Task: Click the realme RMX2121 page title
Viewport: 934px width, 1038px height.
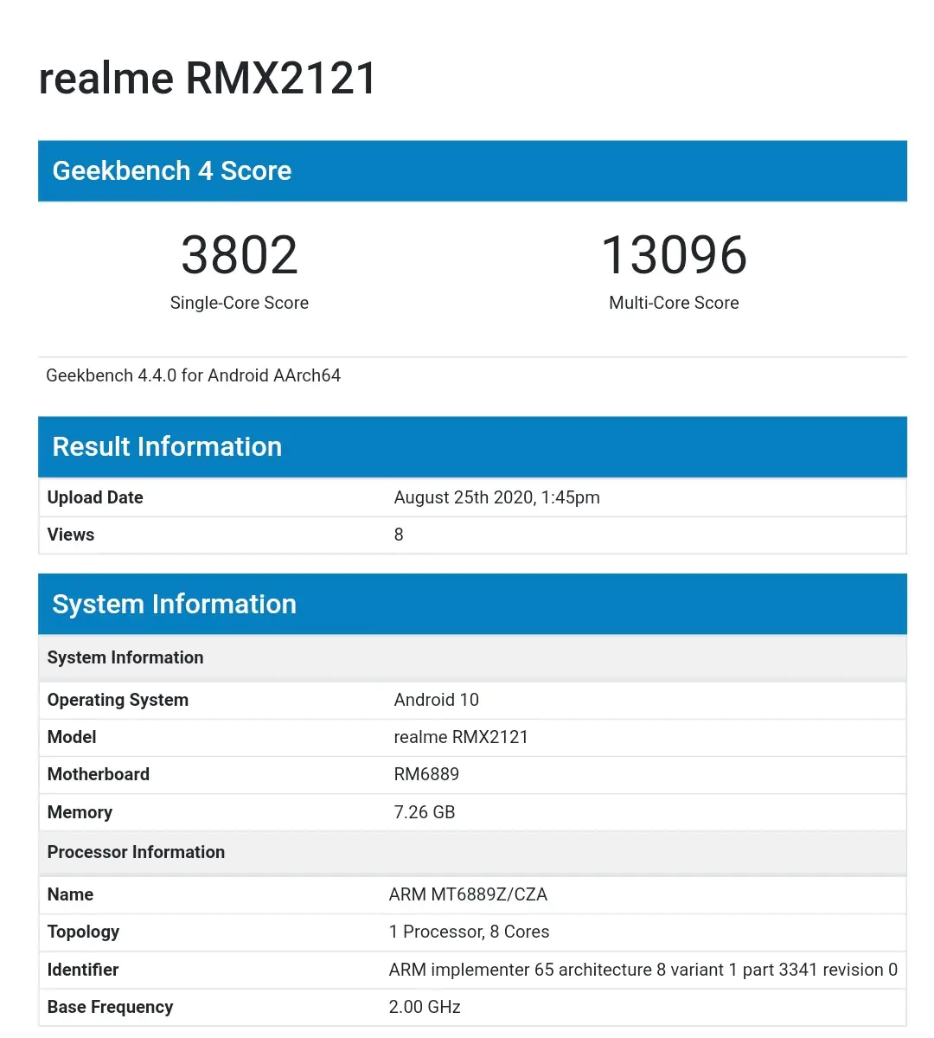Action: [208, 79]
